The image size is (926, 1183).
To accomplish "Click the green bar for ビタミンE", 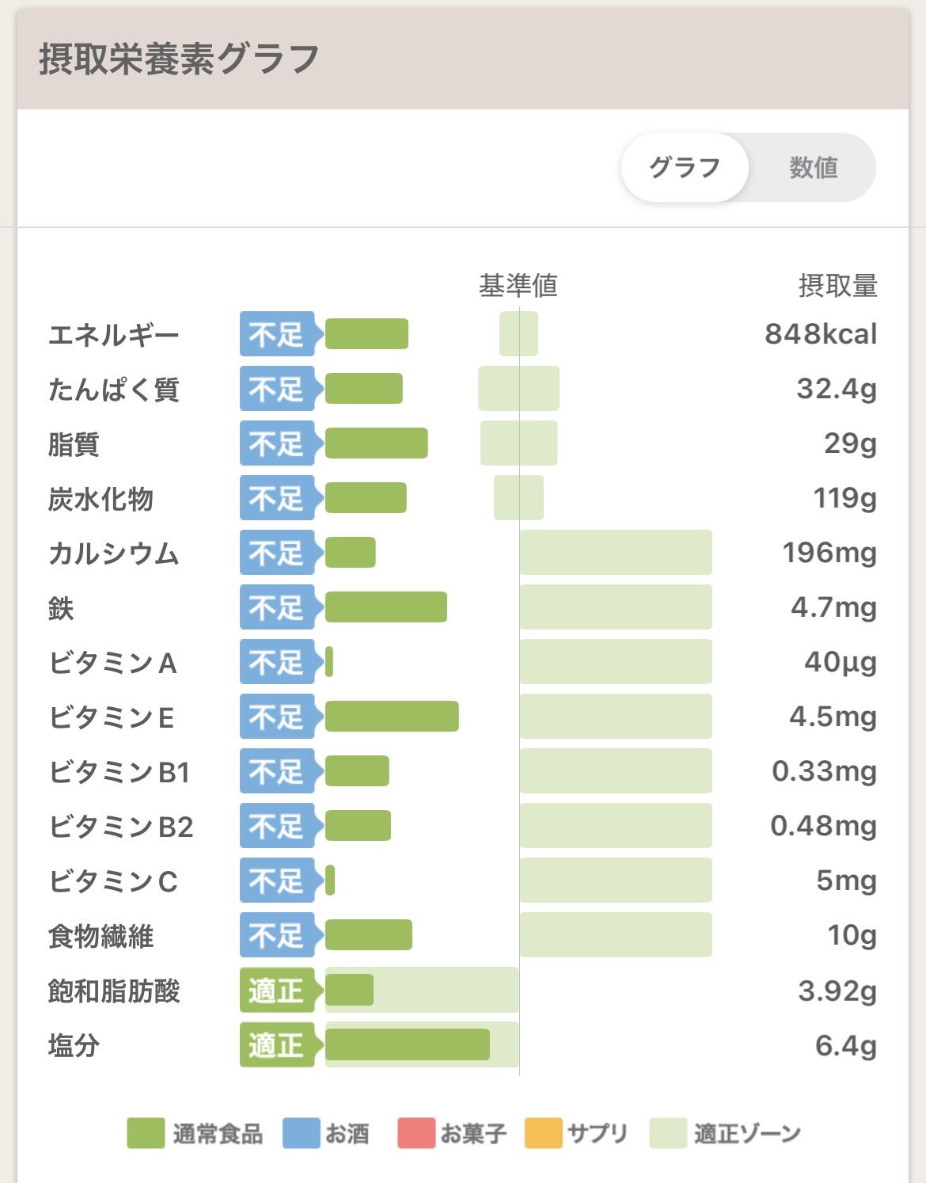I will point(392,717).
